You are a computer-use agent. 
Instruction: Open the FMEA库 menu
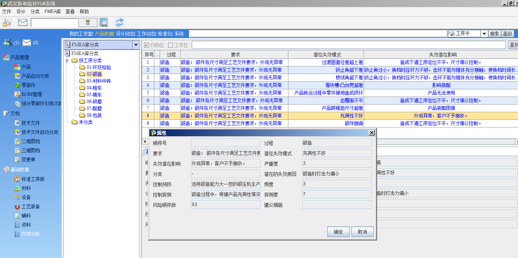tap(52, 11)
